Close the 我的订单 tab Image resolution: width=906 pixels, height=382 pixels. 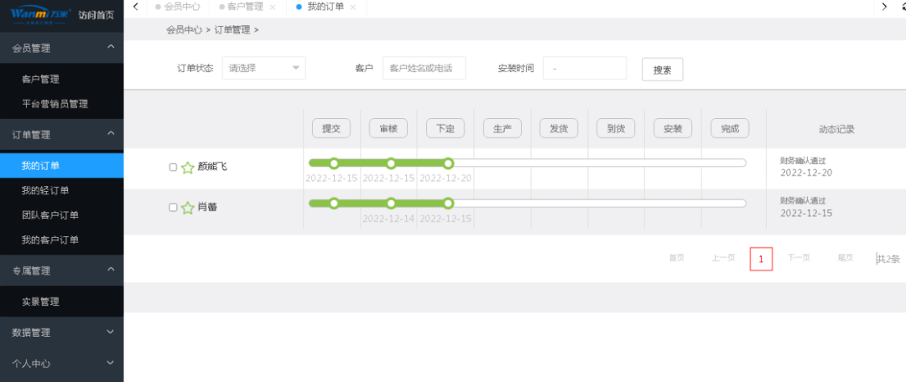(x=353, y=7)
